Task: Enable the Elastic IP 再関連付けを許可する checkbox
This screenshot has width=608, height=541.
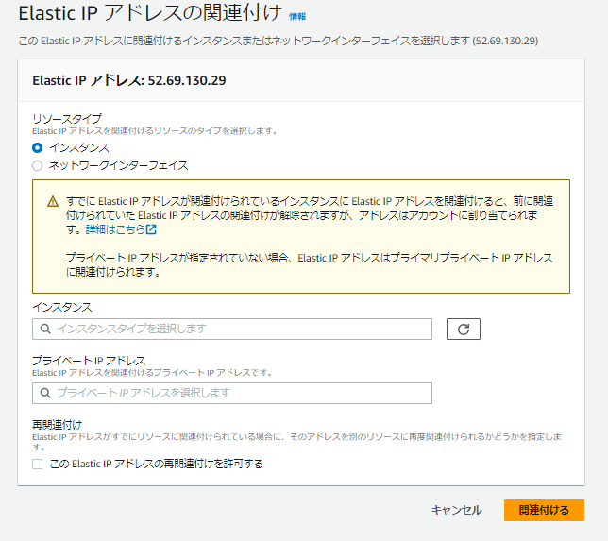Action: click(x=37, y=464)
